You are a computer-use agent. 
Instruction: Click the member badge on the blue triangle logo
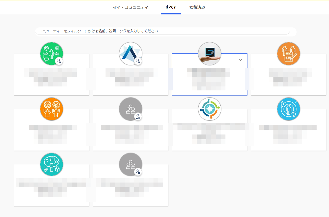click(138, 61)
